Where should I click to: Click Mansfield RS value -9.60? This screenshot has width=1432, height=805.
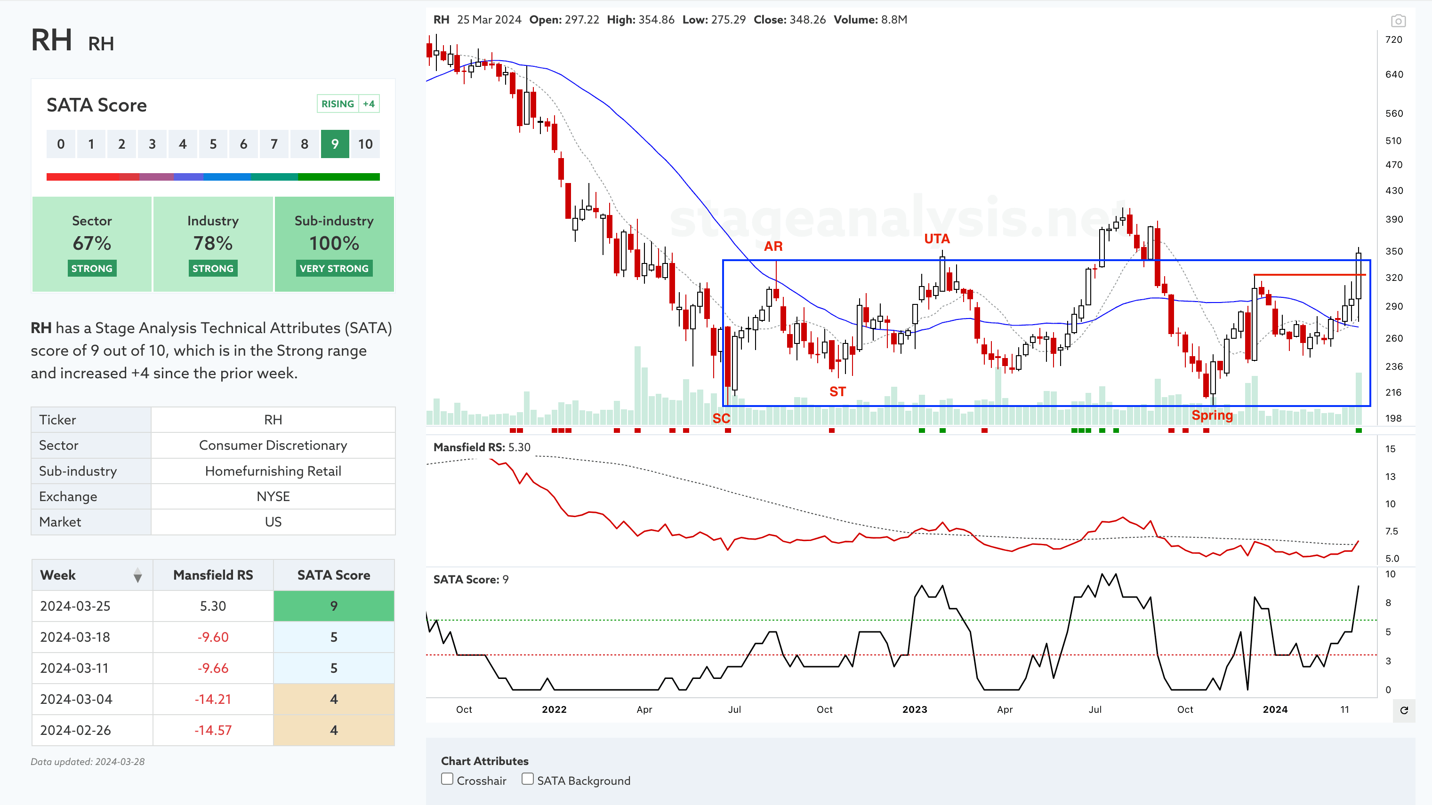[213, 637]
